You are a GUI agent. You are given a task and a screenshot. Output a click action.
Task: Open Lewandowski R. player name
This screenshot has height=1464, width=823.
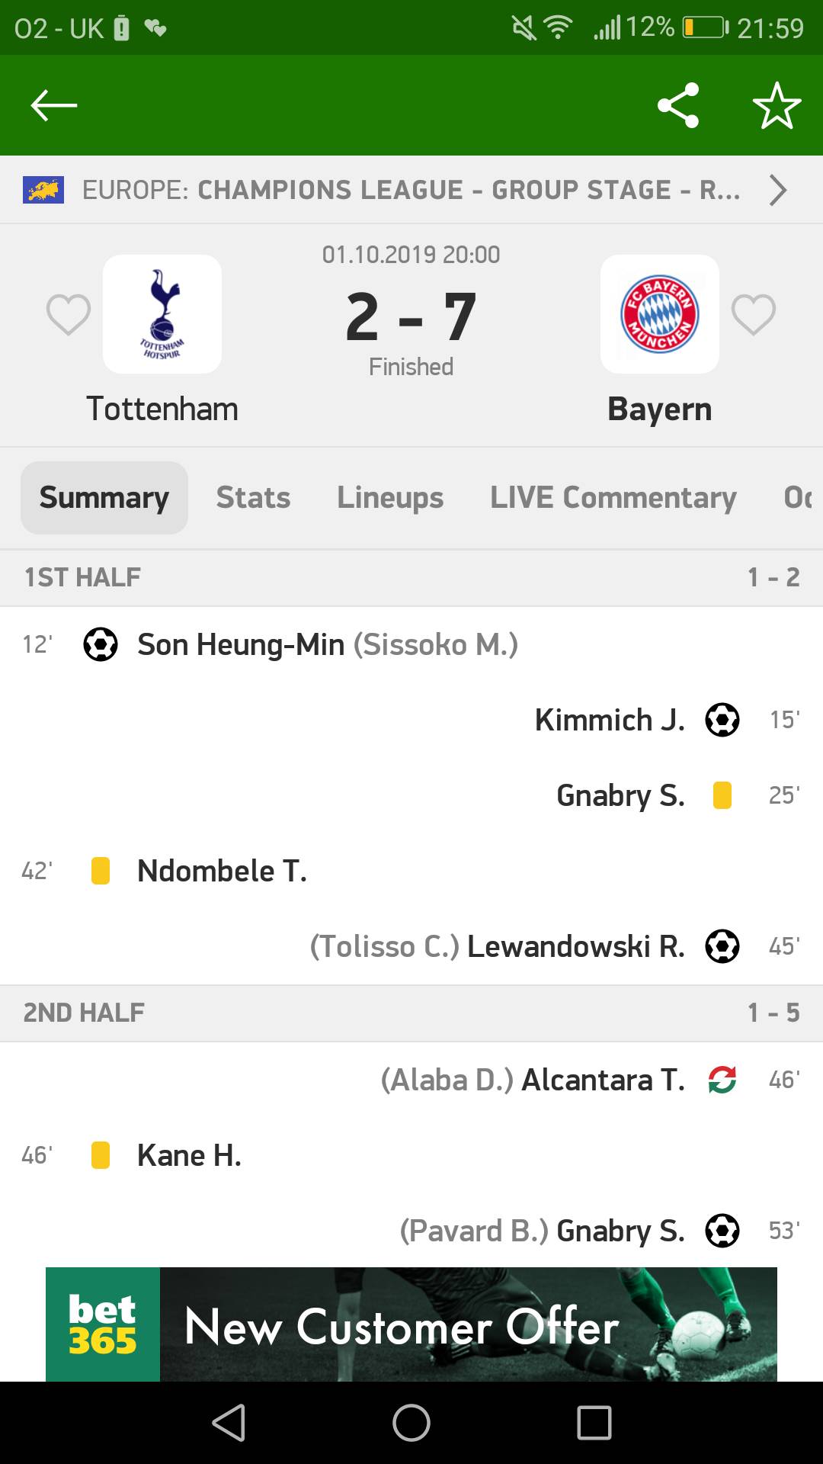(x=575, y=946)
